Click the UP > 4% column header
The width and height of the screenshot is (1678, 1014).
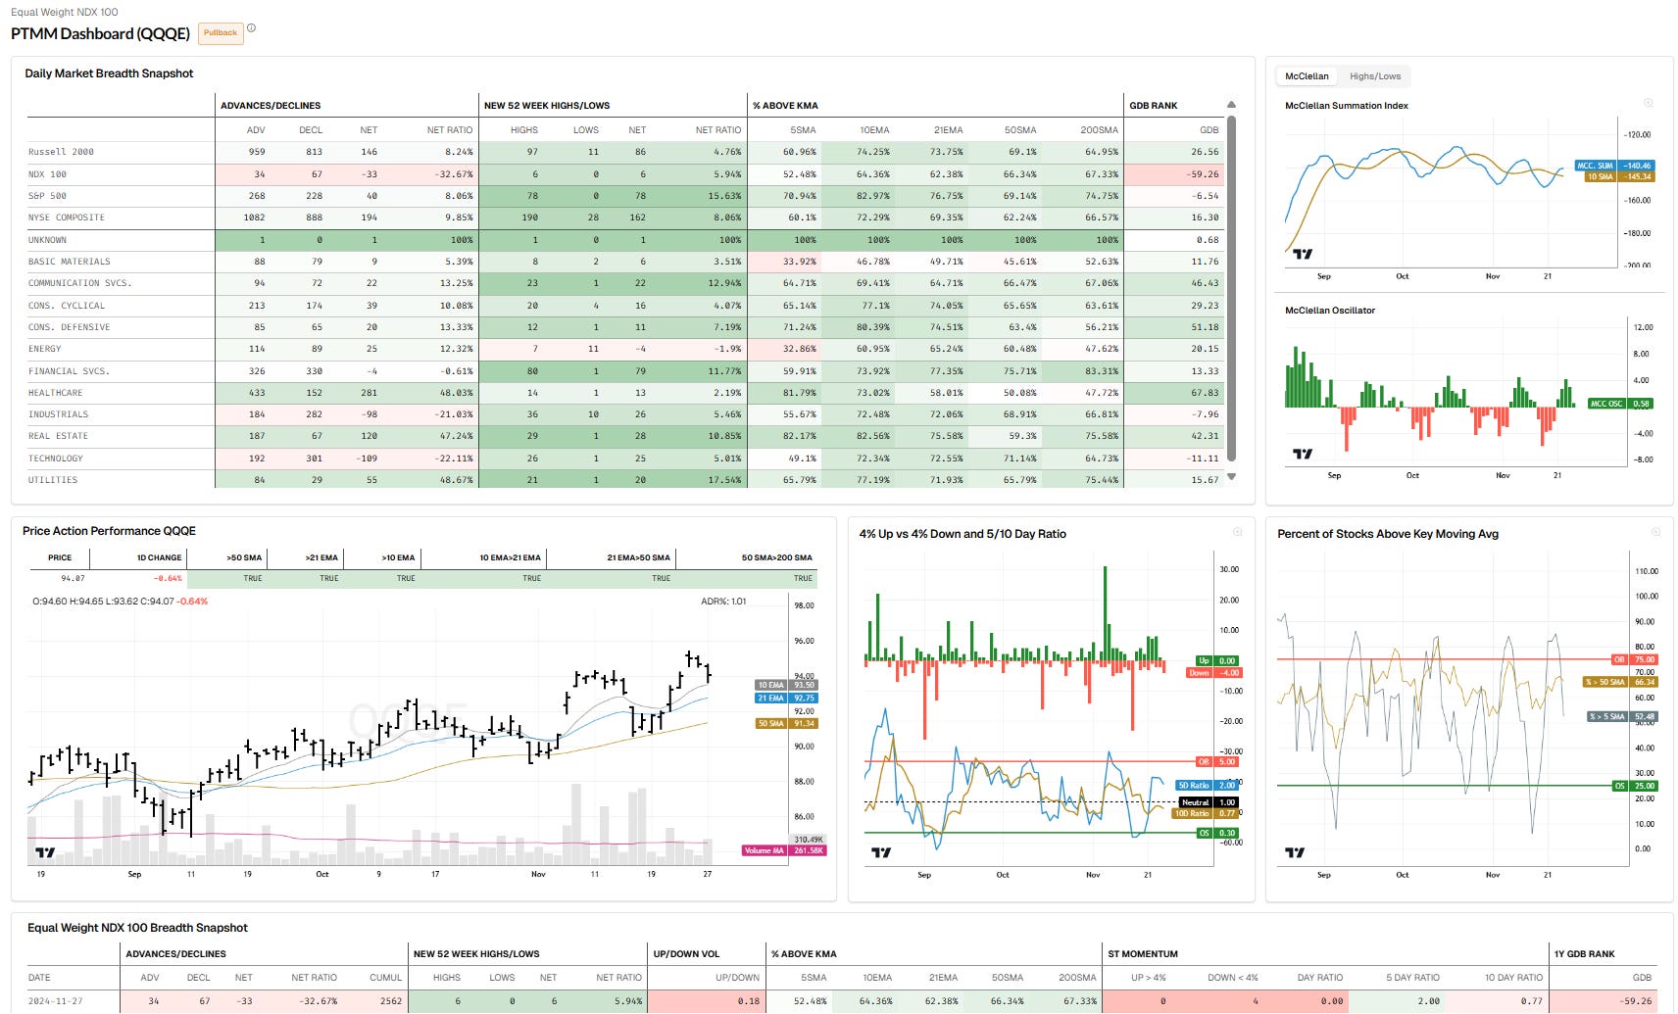(1149, 978)
